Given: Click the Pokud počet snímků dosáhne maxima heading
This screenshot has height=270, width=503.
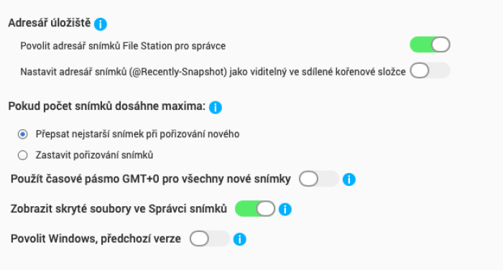Looking at the screenshot, I should (107, 106).
